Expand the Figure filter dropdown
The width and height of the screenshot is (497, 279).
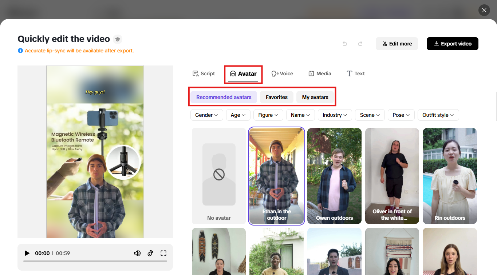click(268, 115)
